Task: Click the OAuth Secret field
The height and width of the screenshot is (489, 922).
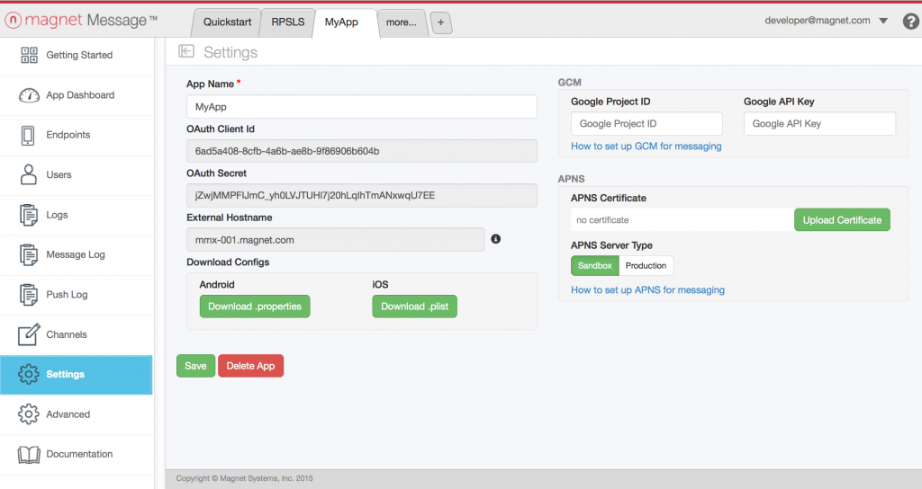Action: 362,195
